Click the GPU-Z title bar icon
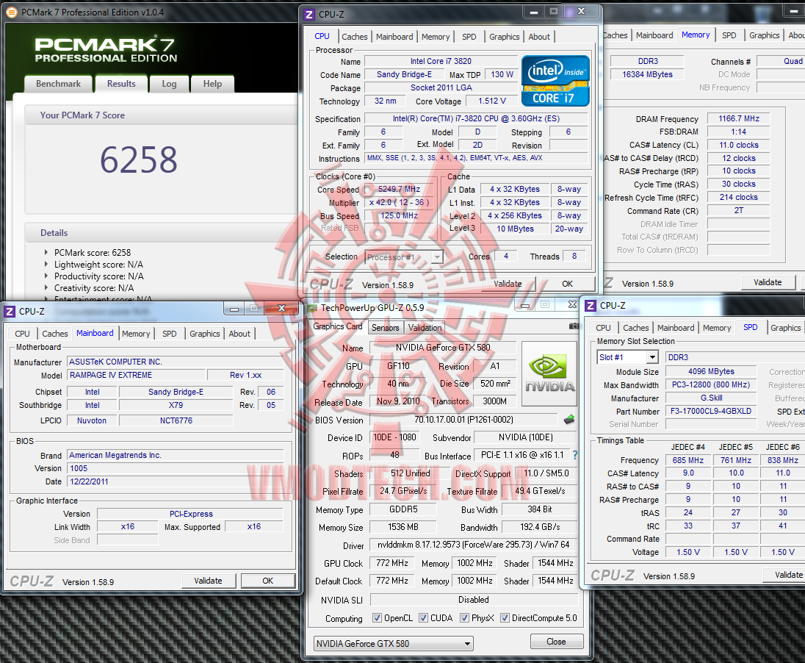Screen dimensions: 805x663 (312, 309)
